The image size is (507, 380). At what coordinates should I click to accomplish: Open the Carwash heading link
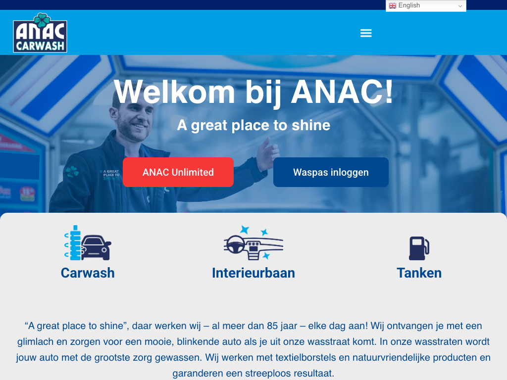(x=88, y=273)
